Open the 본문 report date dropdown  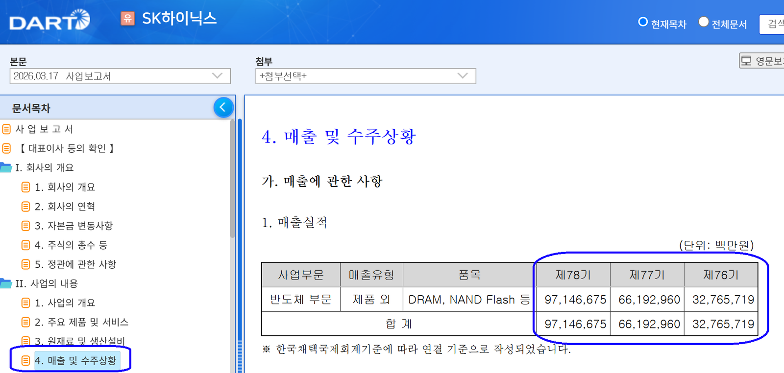point(120,76)
